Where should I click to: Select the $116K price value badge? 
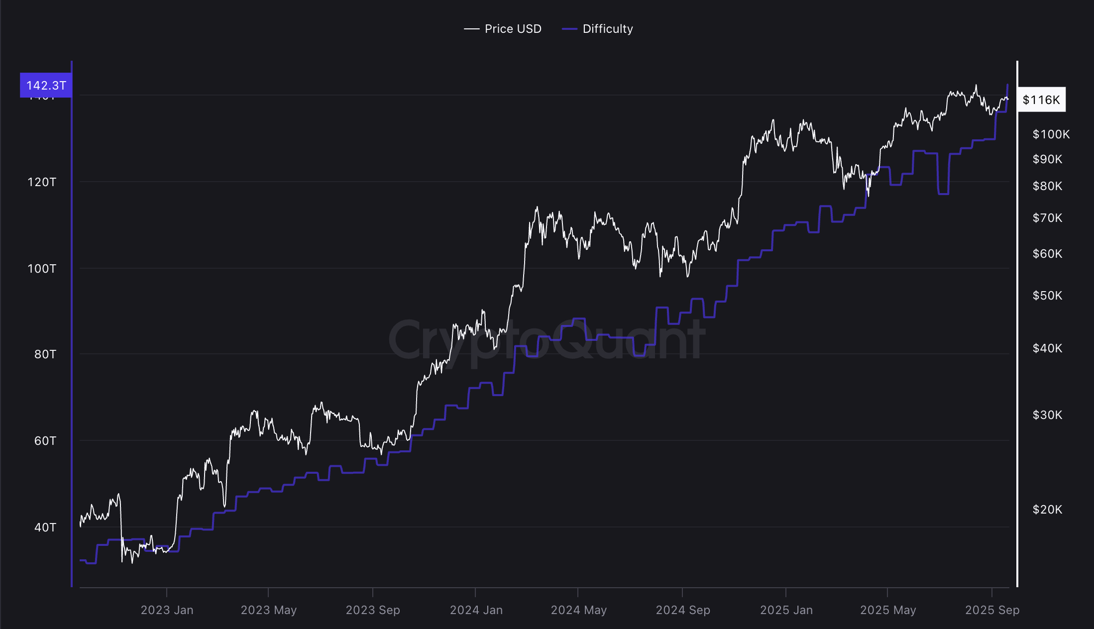[x=1042, y=100]
